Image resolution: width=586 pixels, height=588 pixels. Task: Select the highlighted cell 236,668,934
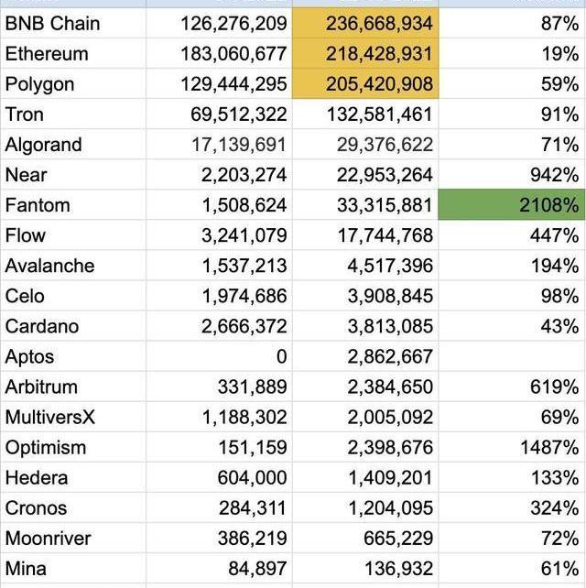(365, 23)
